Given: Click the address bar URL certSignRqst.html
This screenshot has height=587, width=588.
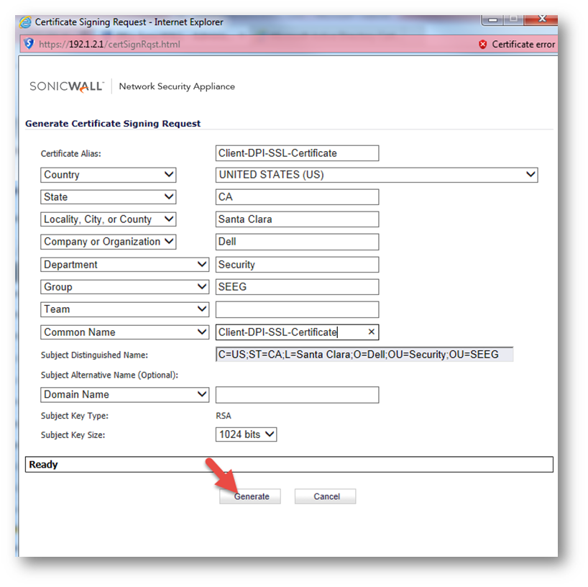Looking at the screenshot, I should pyautogui.click(x=109, y=45).
